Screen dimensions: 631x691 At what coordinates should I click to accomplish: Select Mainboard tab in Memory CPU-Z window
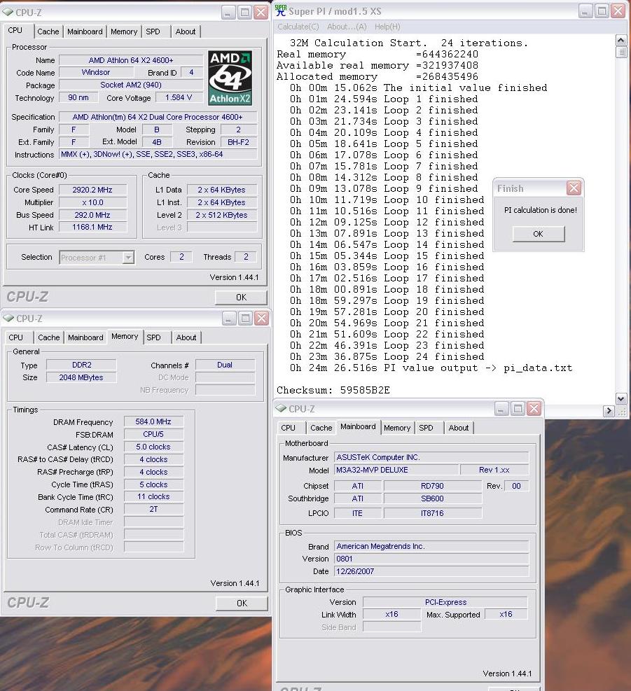click(x=85, y=337)
